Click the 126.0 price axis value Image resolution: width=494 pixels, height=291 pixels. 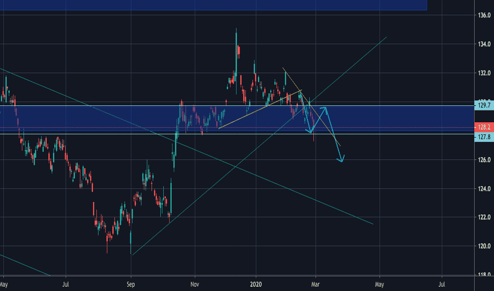point(484,160)
